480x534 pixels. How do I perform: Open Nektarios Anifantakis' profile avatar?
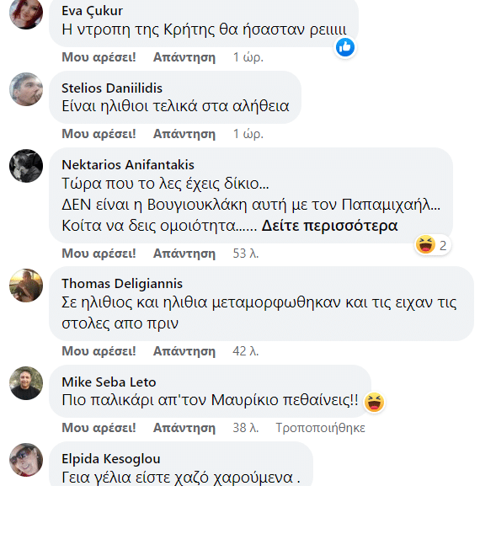(26, 166)
